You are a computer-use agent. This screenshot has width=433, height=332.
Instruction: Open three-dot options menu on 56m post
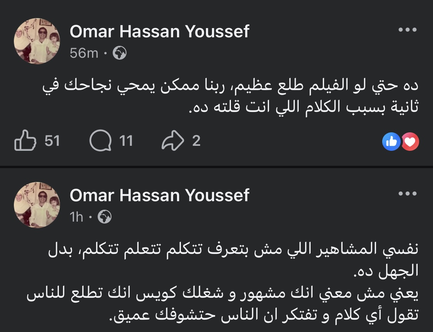click(407, 30)
